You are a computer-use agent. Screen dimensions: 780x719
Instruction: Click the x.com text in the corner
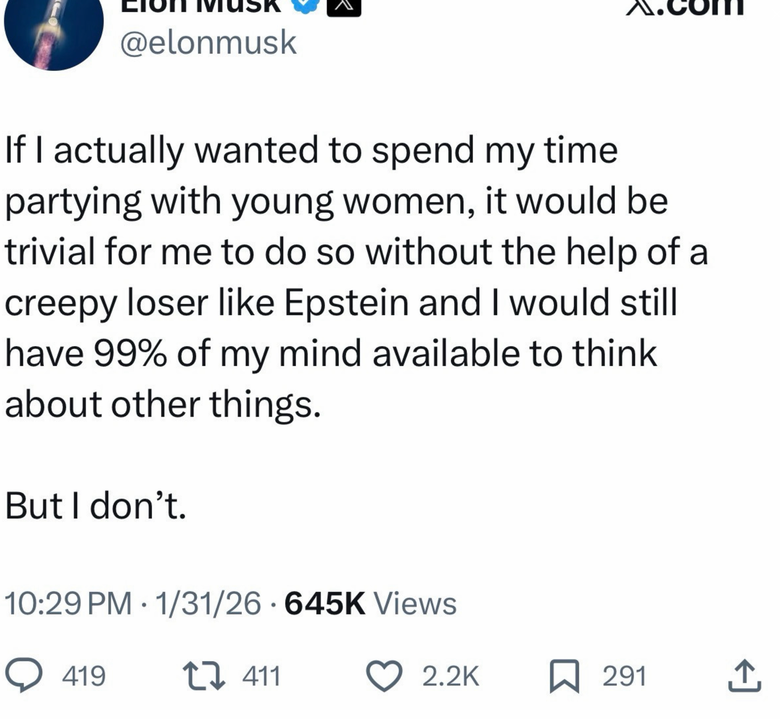click(x=685, y=6)
